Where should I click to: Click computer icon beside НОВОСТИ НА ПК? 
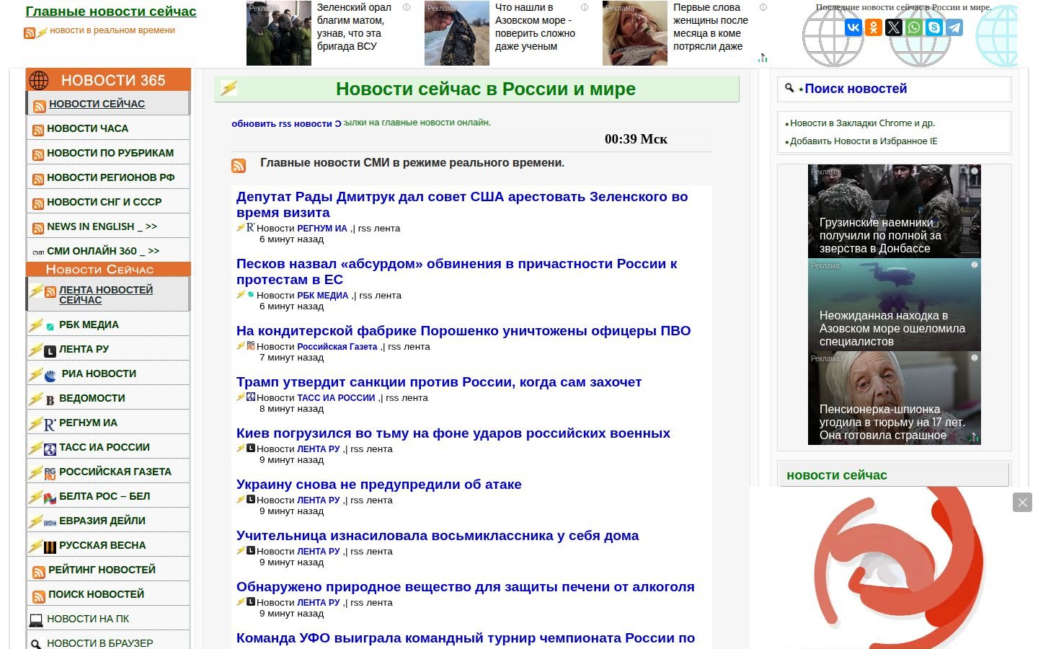(x=36, y=620)
